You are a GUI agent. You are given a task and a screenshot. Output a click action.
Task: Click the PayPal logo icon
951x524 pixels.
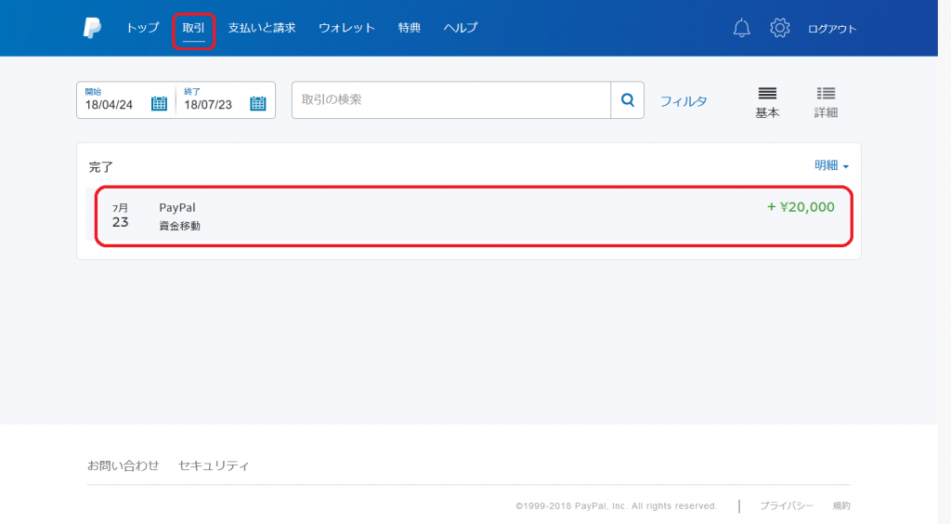pos(92,28)
